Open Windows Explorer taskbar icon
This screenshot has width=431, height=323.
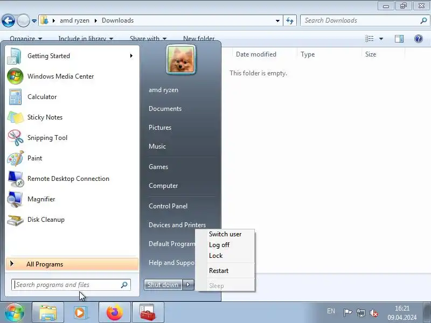click(48, 313)
